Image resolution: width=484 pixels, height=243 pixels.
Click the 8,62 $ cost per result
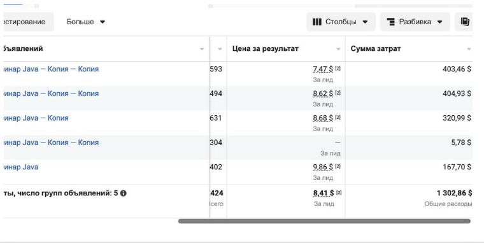[x=323, y=94]
